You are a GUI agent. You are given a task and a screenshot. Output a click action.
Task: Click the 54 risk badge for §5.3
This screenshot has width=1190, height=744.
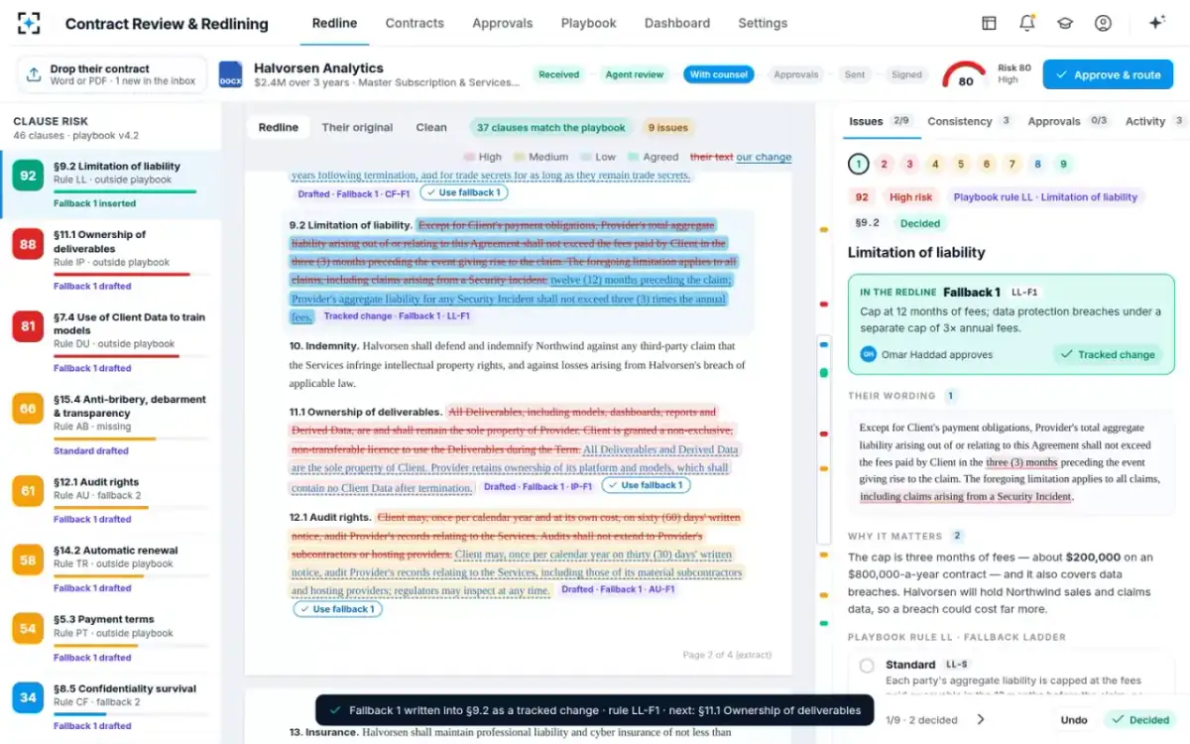[x=28, y=629]
